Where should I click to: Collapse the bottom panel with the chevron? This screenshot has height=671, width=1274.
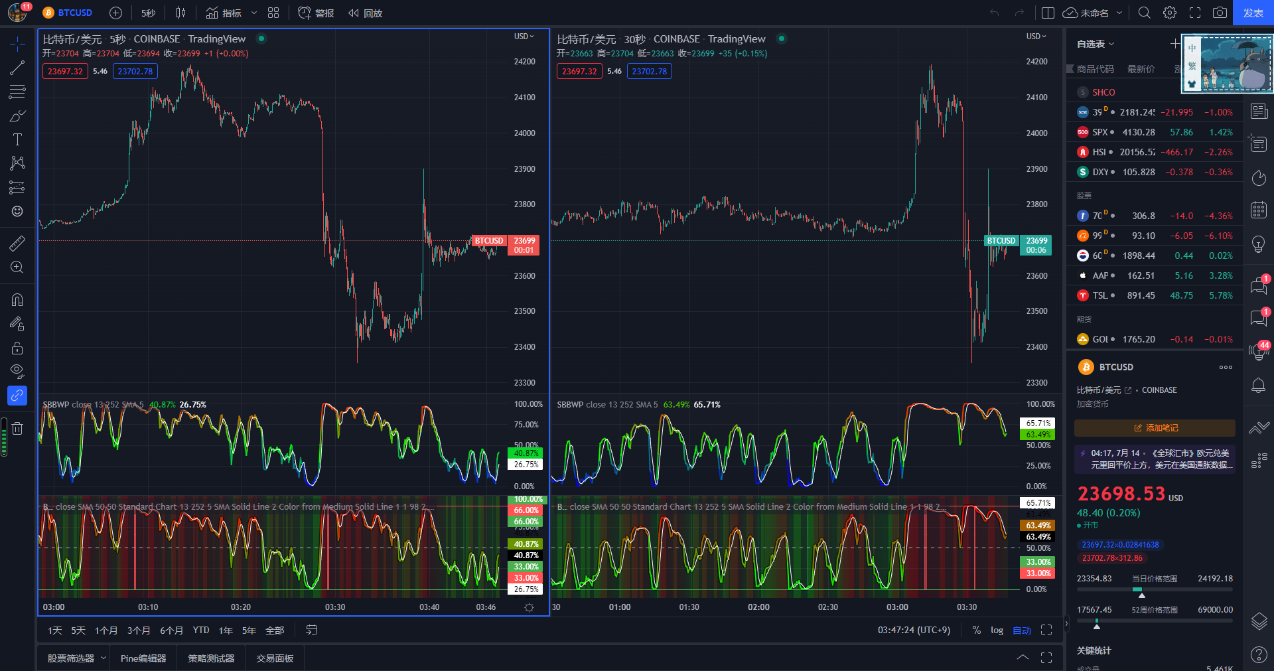[1023, 657]
